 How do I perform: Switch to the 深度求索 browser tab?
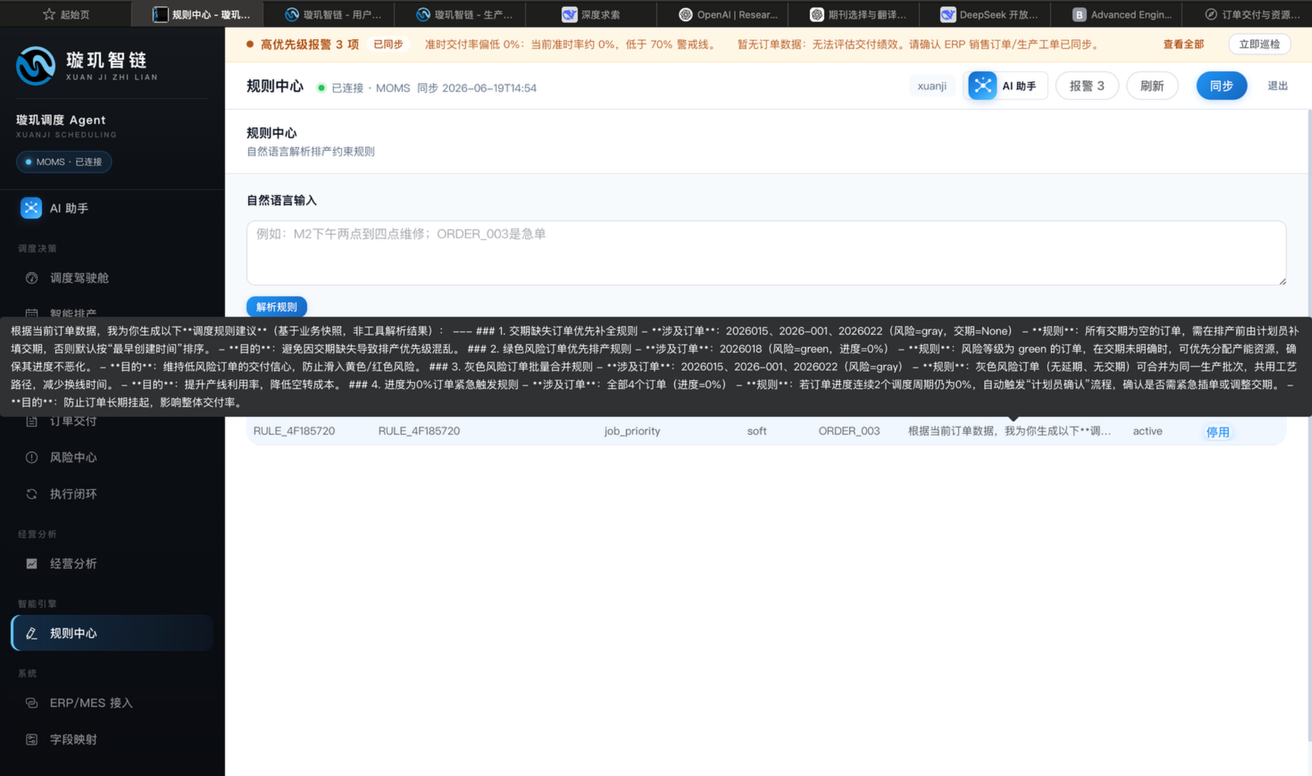(591, 14)
